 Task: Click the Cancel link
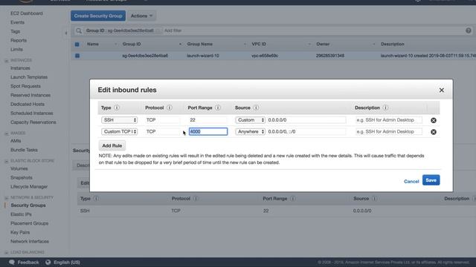point(411,181)
